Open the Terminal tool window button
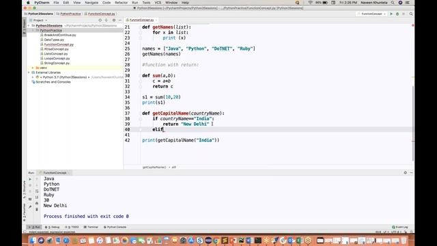This screenshot has height=246, width=437. [91, 227]
